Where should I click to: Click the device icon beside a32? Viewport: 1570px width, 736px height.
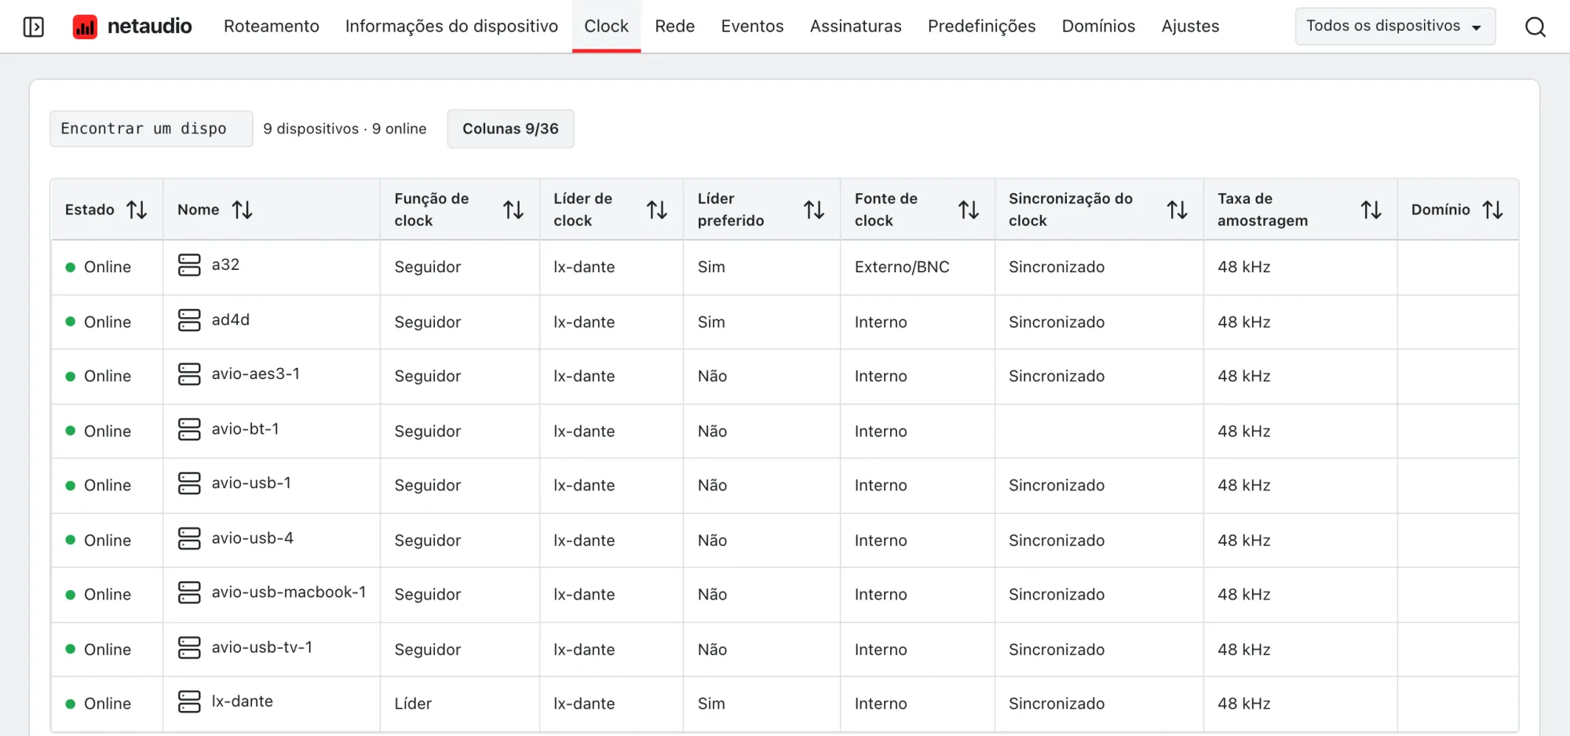click(189, 265)
